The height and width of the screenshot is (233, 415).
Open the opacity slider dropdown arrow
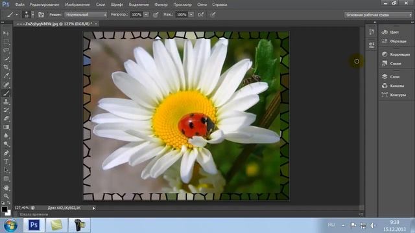pyautogui.click(x=146, y=15)
